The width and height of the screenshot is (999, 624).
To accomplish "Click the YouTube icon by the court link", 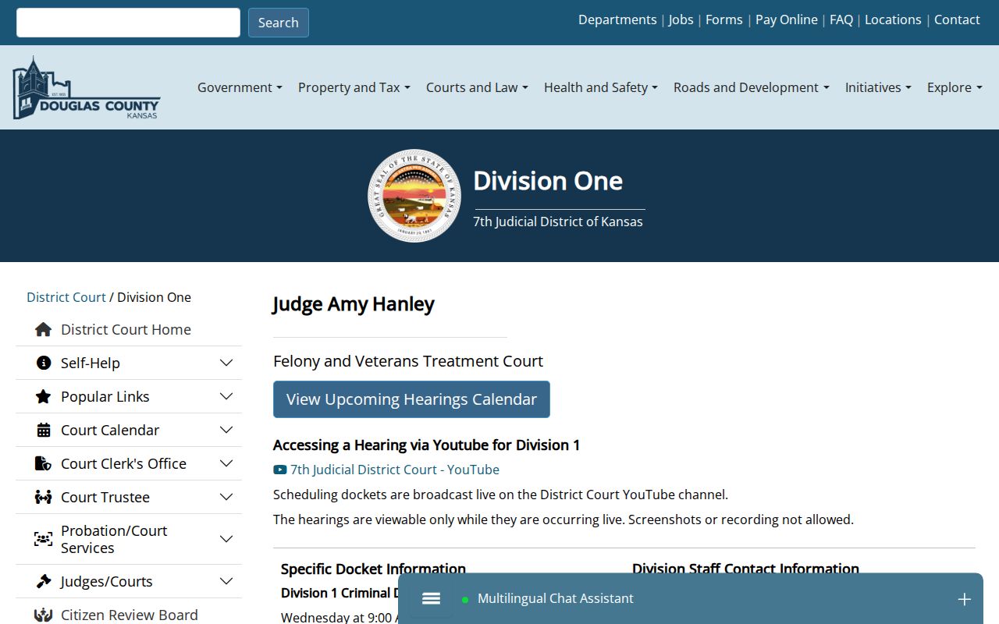I will (x=280, y=470).
